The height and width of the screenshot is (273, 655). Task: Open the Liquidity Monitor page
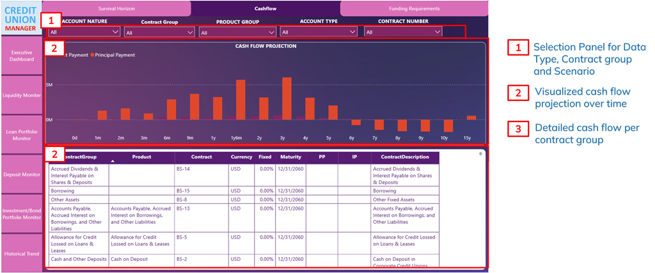click(20, 95)
